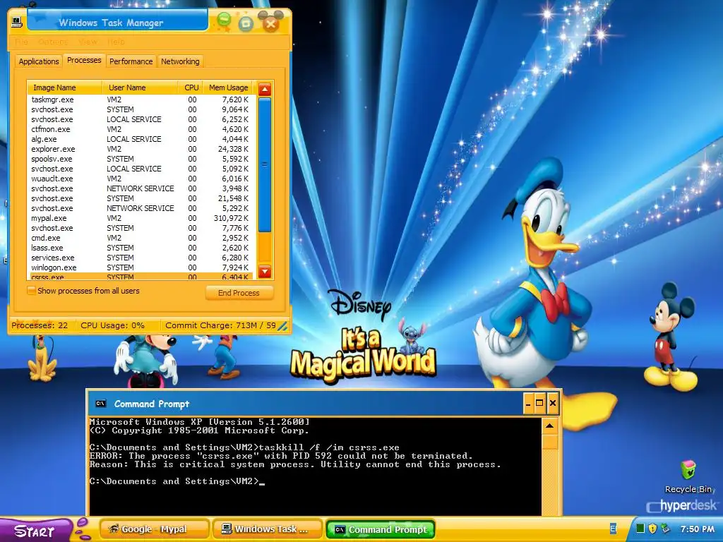
Task: Open the yellow security shield tray icon
Action: tap(652, 529)
